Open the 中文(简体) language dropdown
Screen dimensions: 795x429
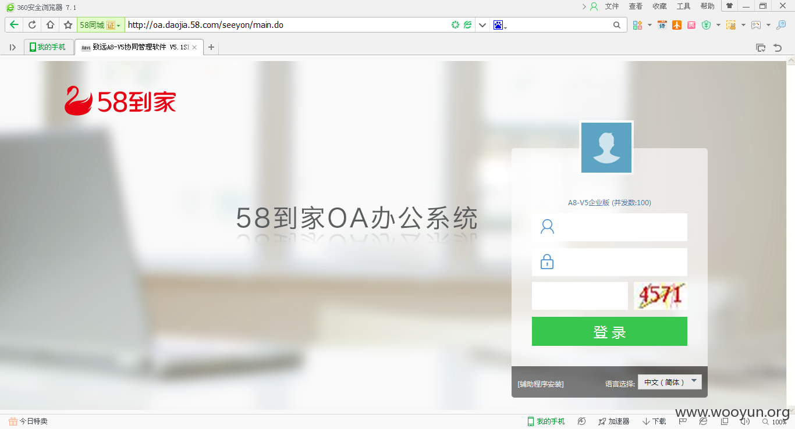pyautogui.click(x=670, y=382)
